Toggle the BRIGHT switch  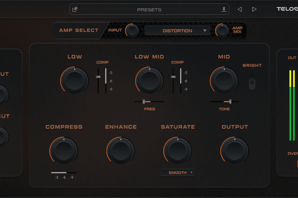252,84
